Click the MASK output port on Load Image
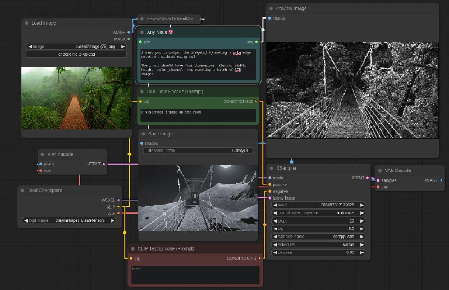The height and width of the screenshot is (290, 449). pyautogui.click(x=130, y=39)
